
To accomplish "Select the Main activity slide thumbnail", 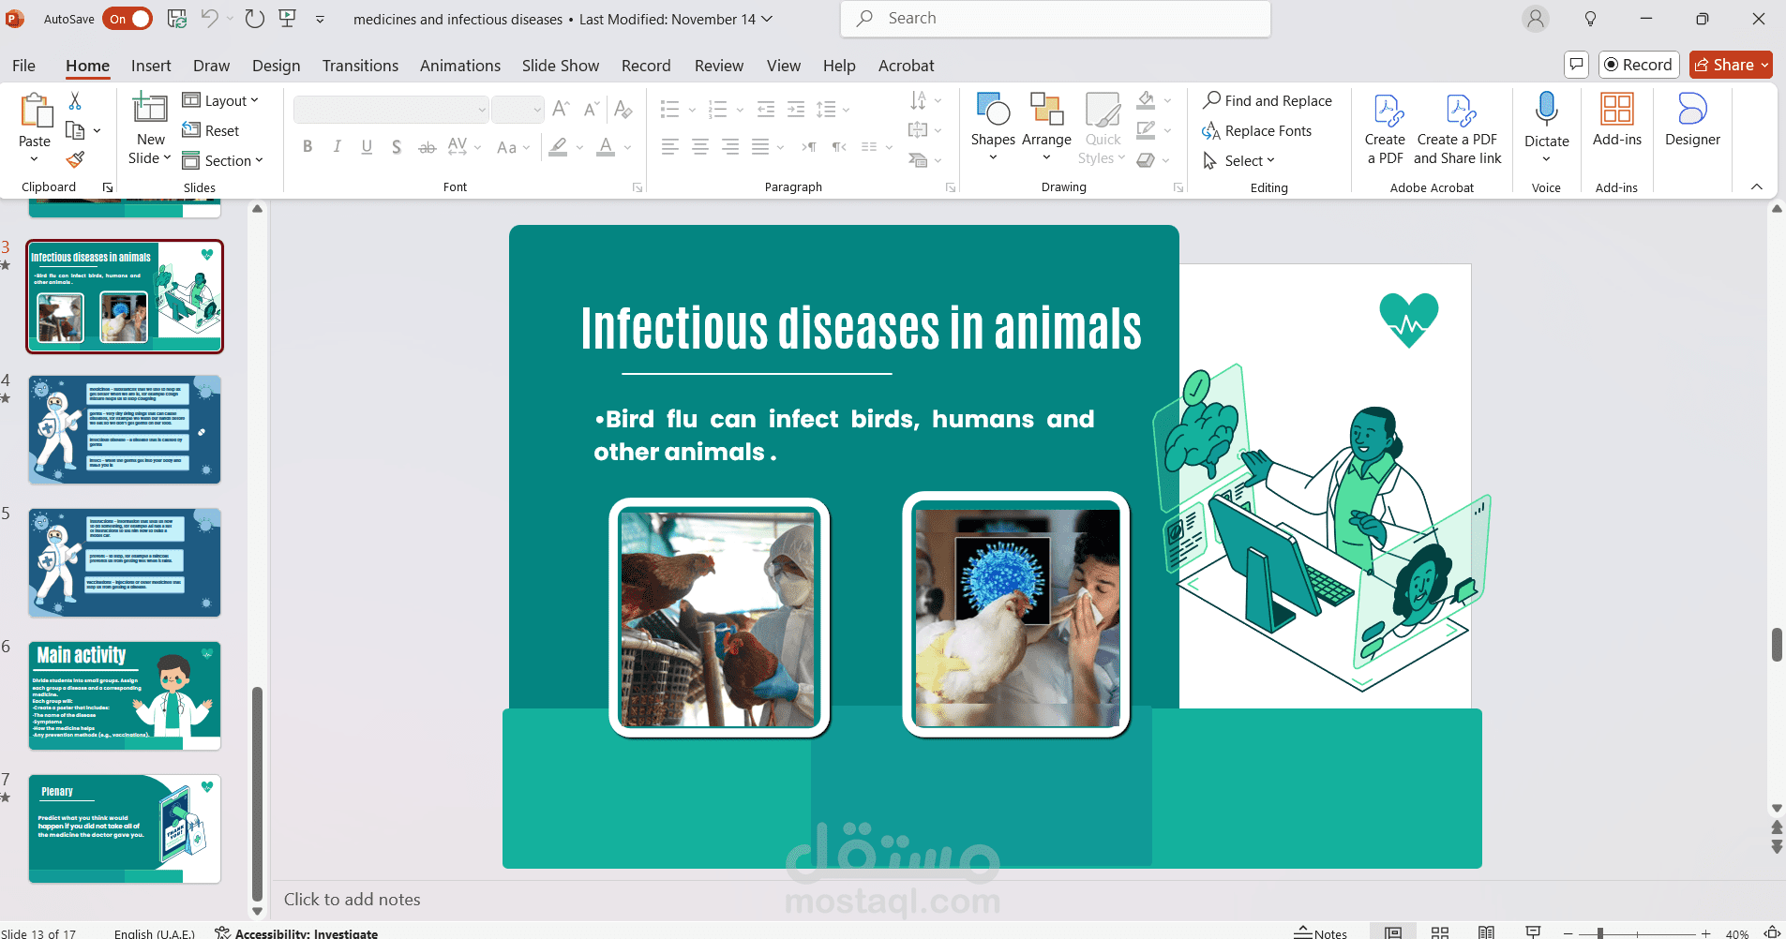I will (125, 695).
